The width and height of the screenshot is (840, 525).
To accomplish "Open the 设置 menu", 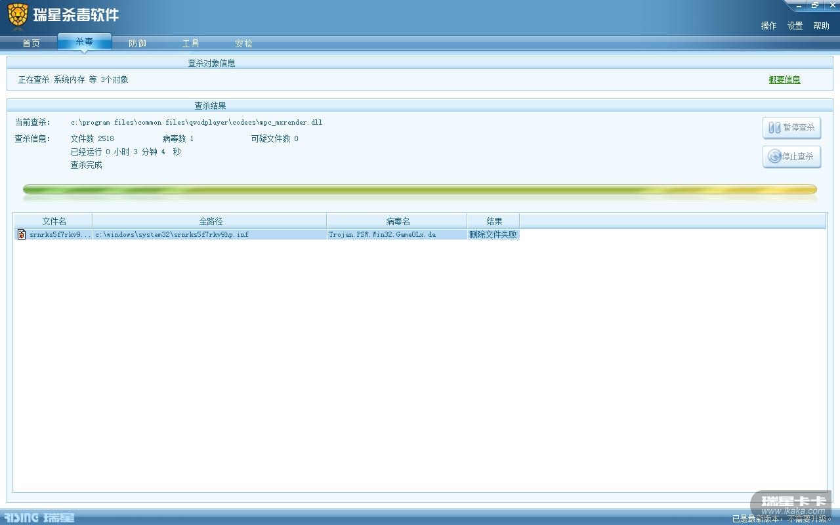I will click(795, 26).
